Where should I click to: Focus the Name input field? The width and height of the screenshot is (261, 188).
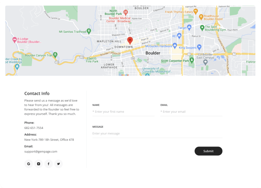click(x=123, y=112)
